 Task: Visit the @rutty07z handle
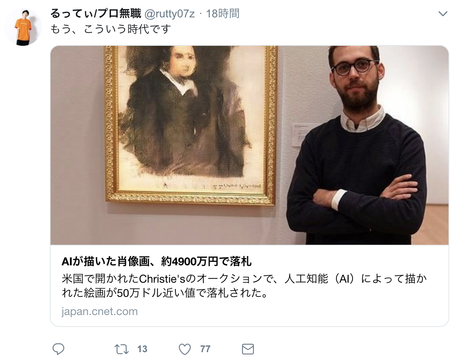tap(170, 14)
